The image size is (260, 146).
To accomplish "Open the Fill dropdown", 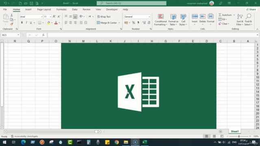I will tap(223, 19).
